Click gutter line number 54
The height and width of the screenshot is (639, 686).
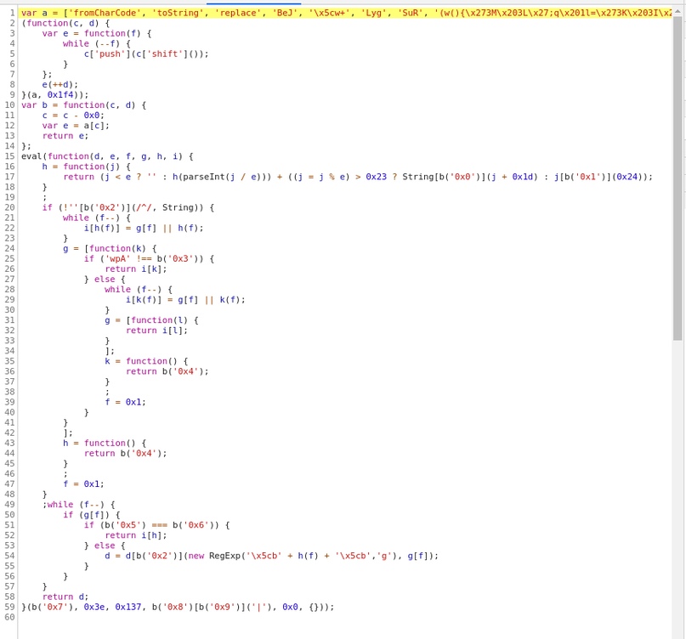[x=9, y=556]
